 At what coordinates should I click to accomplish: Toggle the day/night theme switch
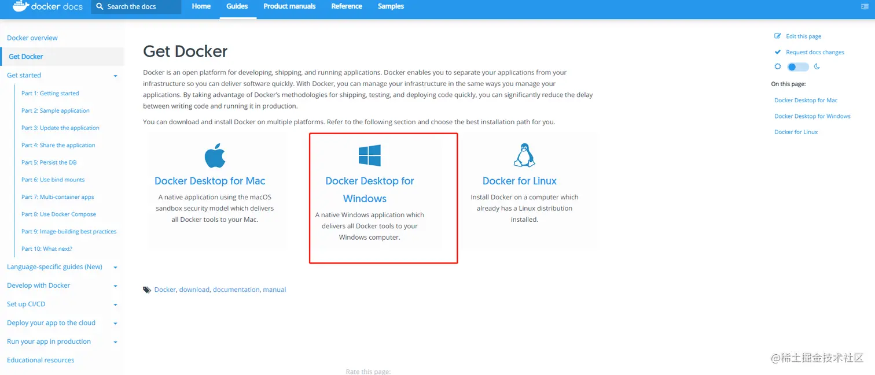pos(798,67)
